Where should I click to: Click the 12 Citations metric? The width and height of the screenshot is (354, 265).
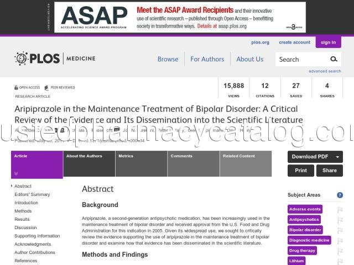pos(265,90)
